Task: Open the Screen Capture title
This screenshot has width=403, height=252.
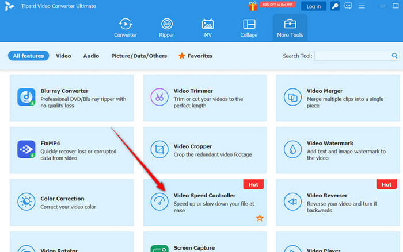Action: 194,247
